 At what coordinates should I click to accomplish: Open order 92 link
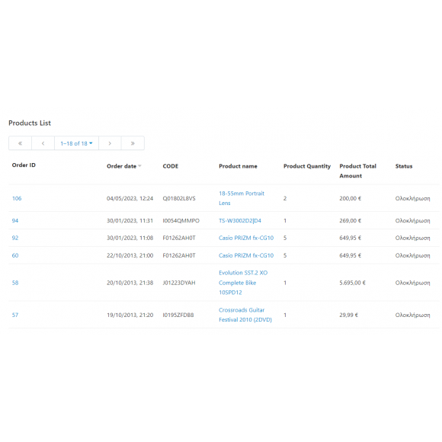pyautogui.click(x=15, y=238)
